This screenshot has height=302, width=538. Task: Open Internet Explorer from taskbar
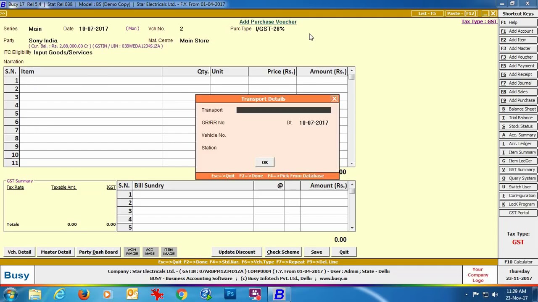pyautogui.click(x=59, y=294)
